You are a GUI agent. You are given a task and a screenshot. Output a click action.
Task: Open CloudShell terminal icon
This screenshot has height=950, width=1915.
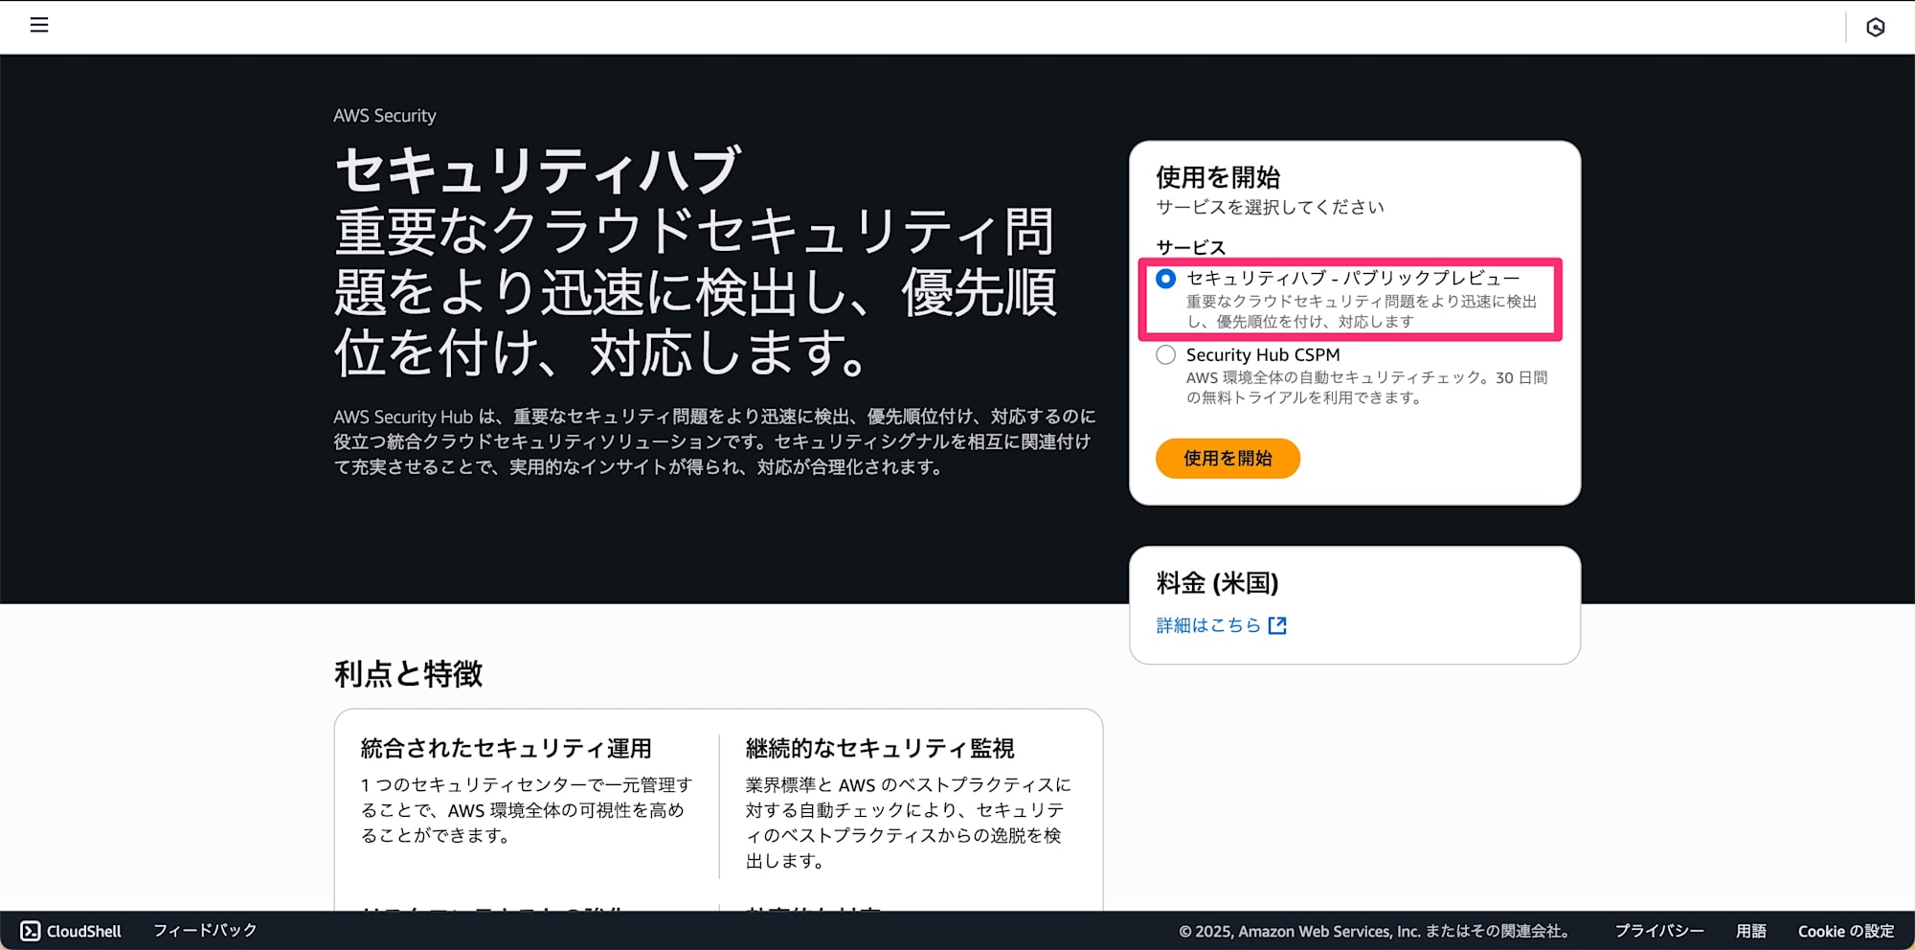pyautogui.click(x=31, y=931)
